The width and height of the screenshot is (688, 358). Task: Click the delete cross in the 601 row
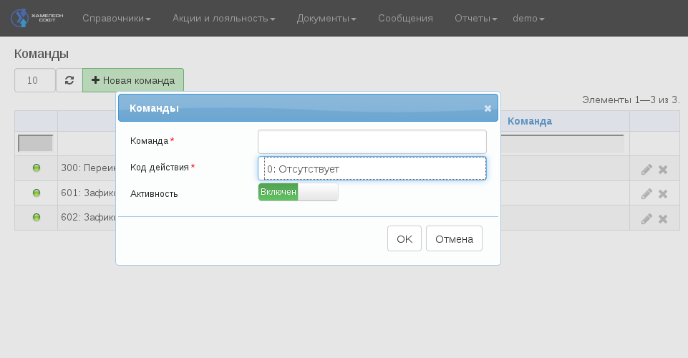tap(663, 194)
